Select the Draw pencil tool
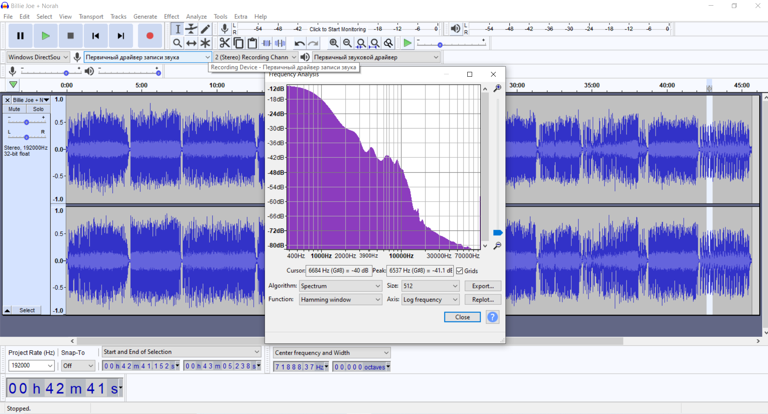 coord(205,29)
